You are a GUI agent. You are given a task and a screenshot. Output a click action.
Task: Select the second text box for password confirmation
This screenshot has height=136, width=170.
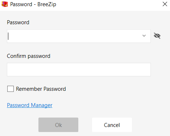79,69
